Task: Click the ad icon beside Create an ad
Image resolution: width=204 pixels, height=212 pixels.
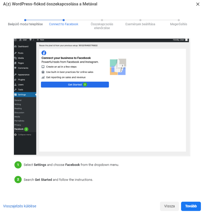Action: click(43, 67)
